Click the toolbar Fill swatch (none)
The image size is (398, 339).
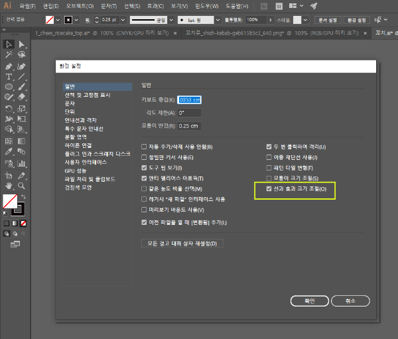[10, 201]
